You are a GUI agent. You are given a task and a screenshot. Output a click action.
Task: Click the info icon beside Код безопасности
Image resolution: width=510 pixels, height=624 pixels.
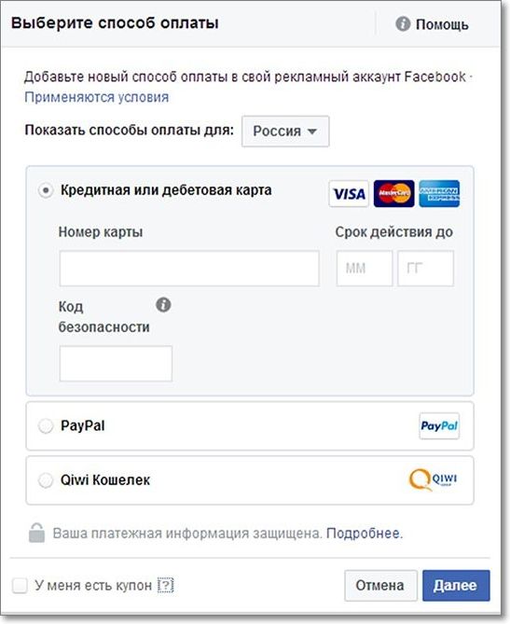163,305
